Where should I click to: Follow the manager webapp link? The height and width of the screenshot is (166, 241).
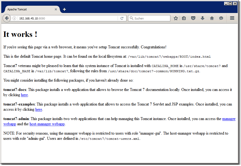coord(229,119)
